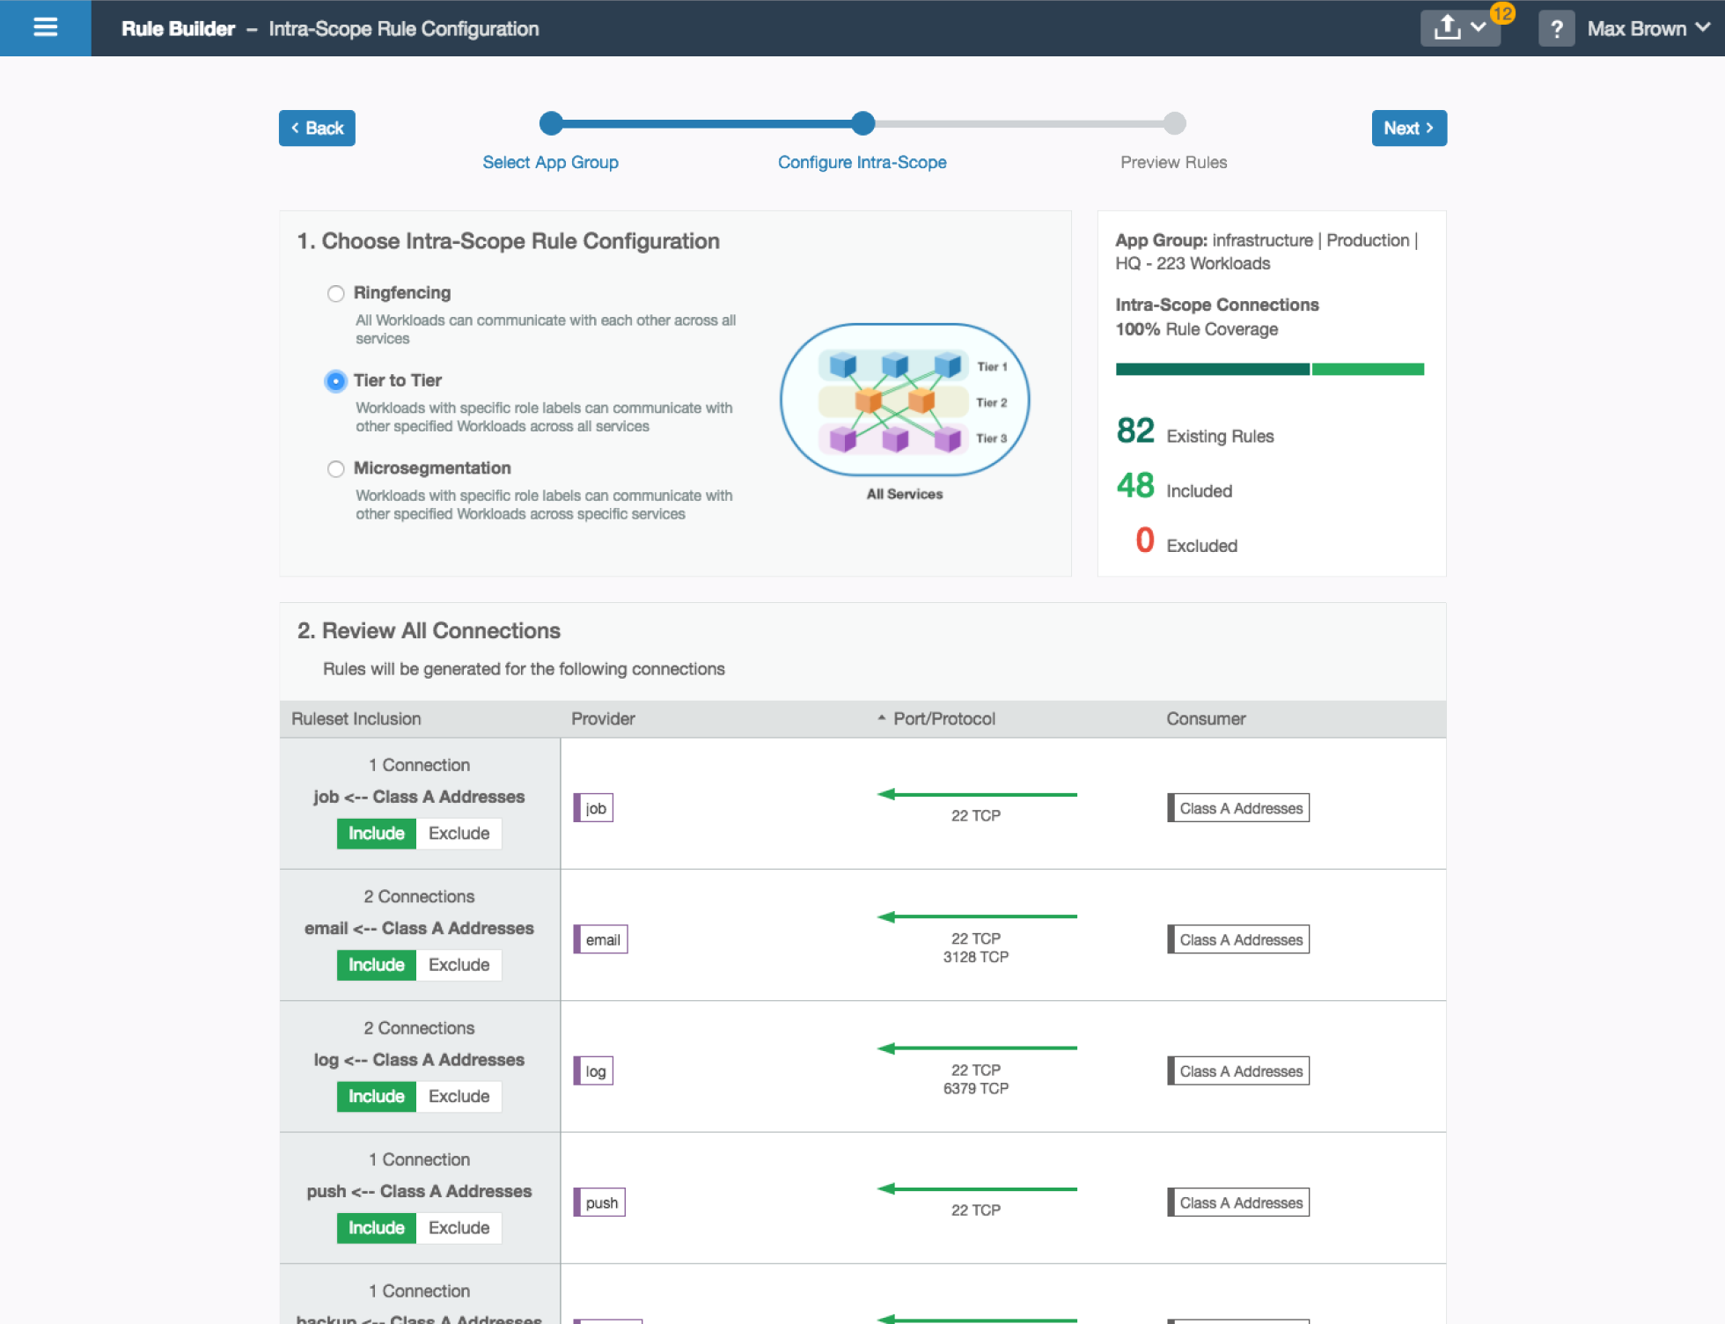Click the orange 12 notification badge
Image resolution: width=1725 pixels, height=1324 pixels.
tap(1501, 13)
